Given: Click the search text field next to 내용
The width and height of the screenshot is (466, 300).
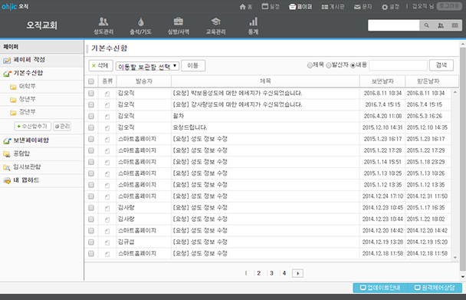Looking at the screenshot, I should click(398, 65).
